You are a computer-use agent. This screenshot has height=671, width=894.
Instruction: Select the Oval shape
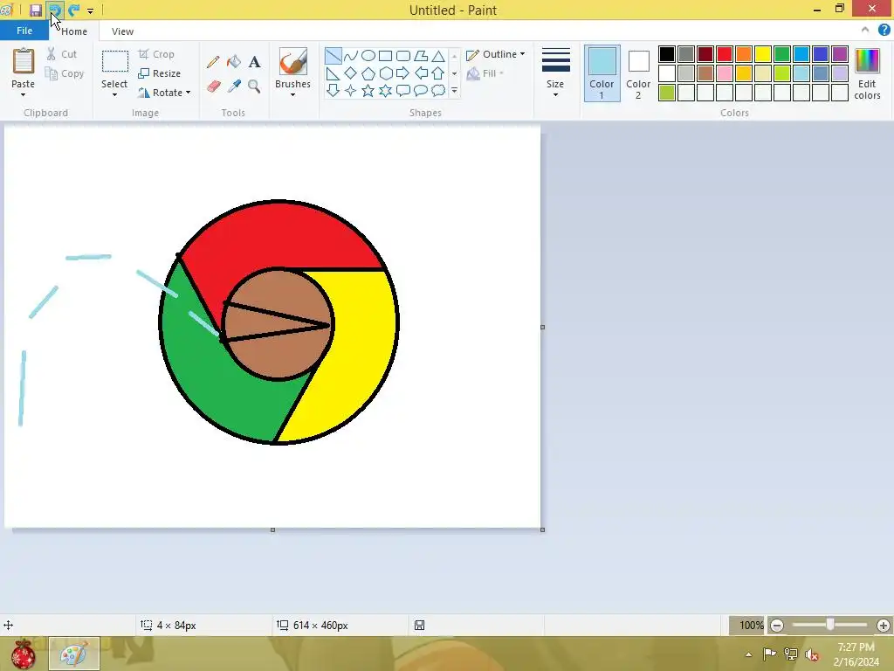click(368, 55)
